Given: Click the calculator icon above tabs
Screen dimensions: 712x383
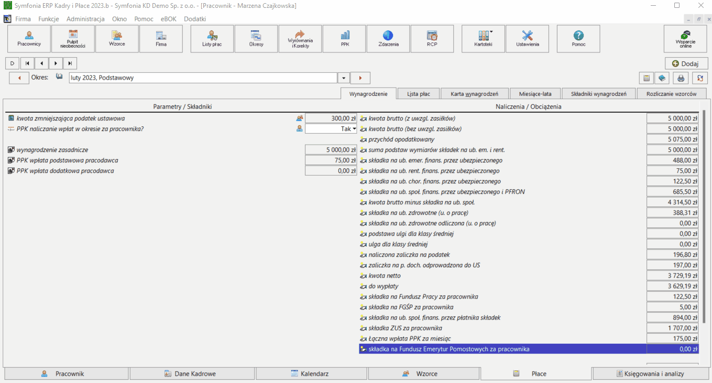Looking at the screenshot, I should tap(646, 78).
